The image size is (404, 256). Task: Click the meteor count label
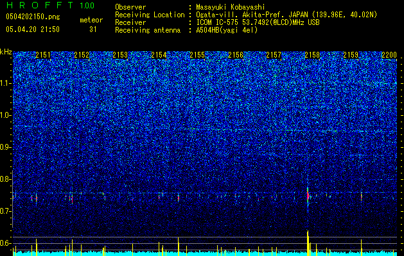pyautogui.click(x=91, y=20)
